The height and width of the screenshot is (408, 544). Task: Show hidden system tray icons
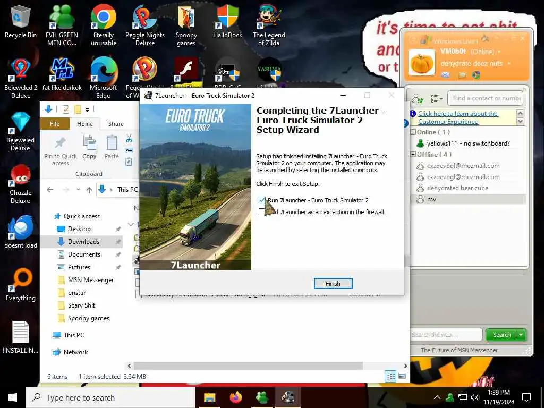tap(437, 397)
